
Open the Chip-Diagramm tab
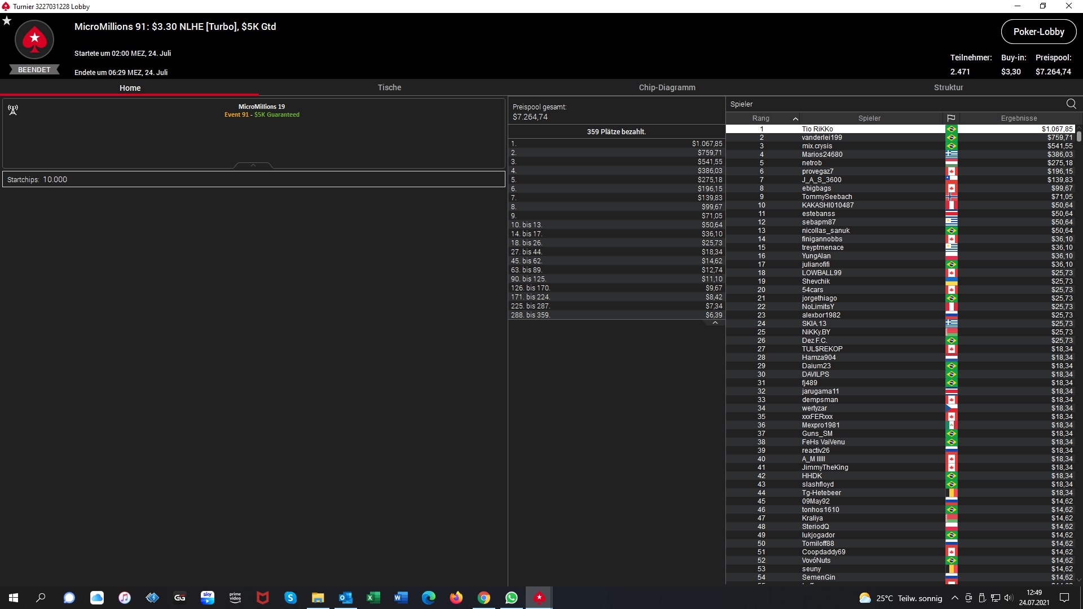pyautogui.click(x=667, y=87)
